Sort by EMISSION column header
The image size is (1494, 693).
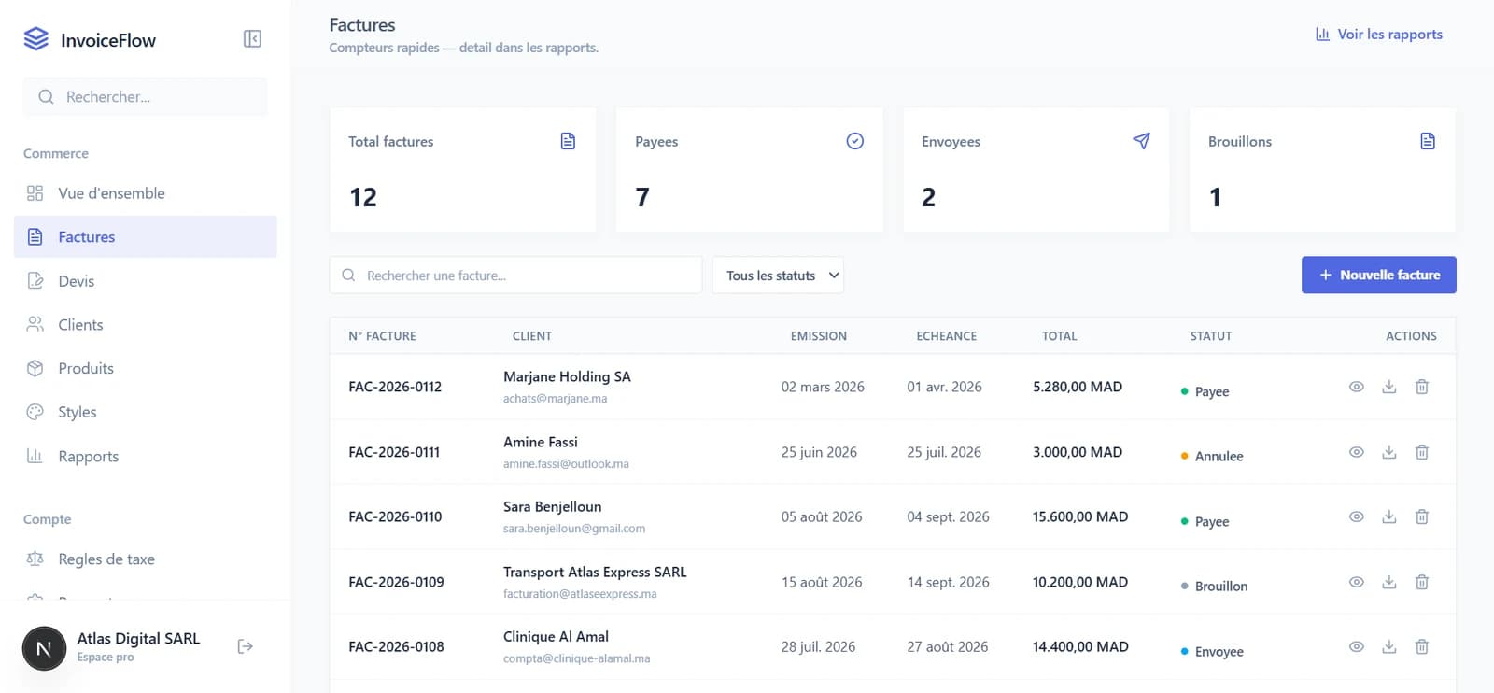coord(819,336)
